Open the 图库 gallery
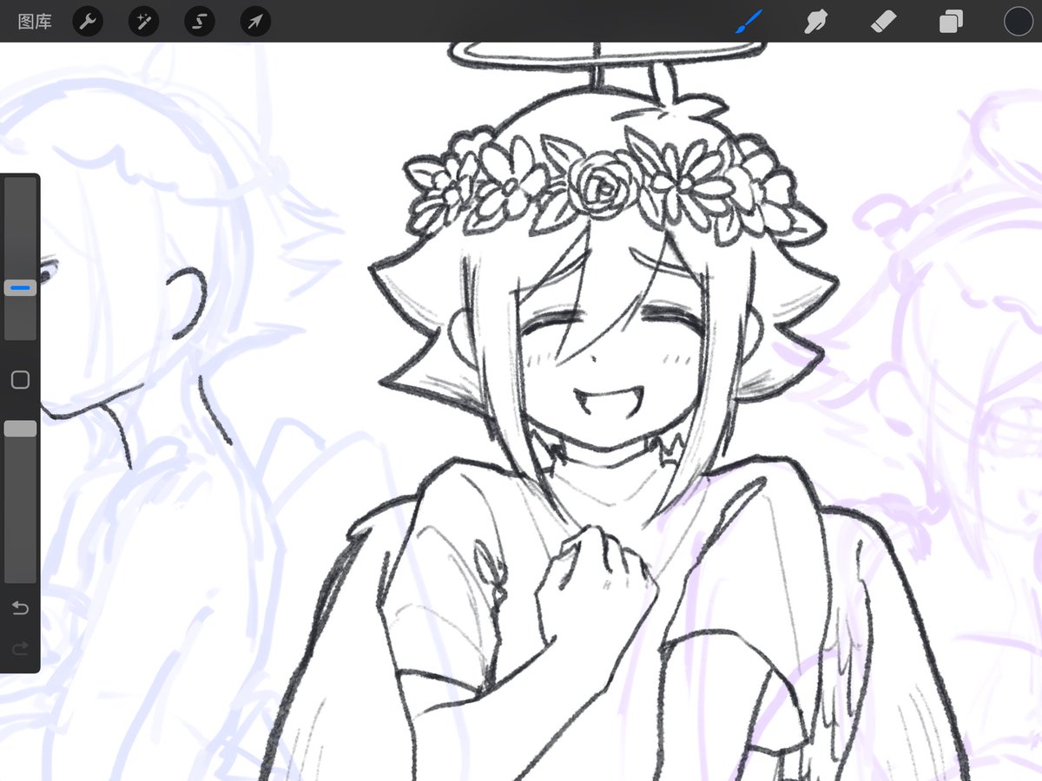The image size is (1042, 781). pyautogui.click(x=35, y=22)
